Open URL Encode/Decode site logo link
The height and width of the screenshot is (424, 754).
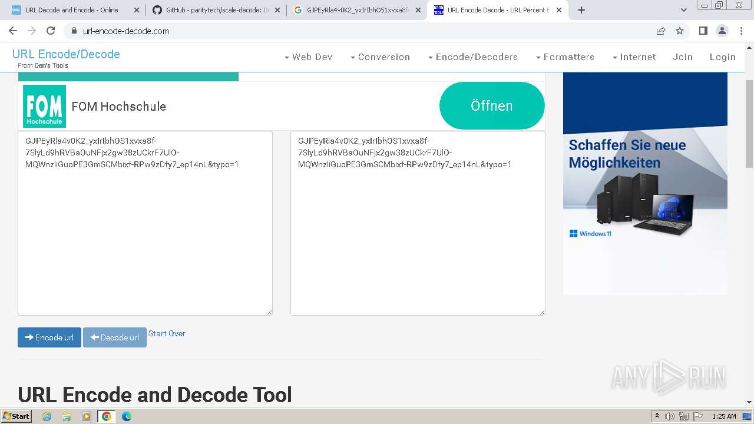(x=66, y=54)
